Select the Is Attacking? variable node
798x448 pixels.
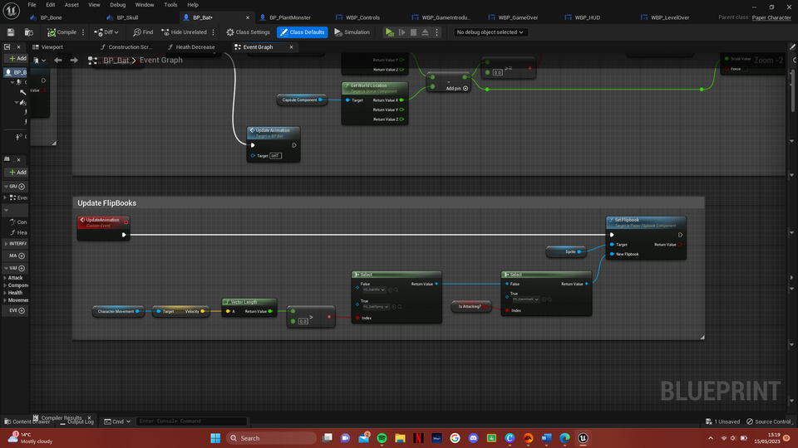[471, 306]
